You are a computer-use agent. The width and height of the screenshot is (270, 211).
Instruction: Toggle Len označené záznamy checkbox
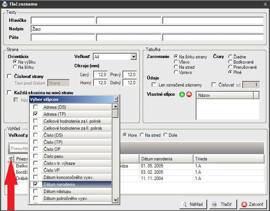(154, 85)
